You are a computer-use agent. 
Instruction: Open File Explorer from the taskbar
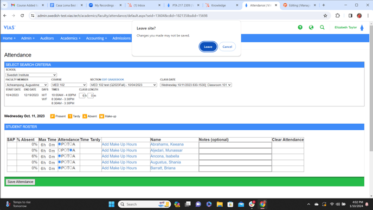(x=220, y=204)
